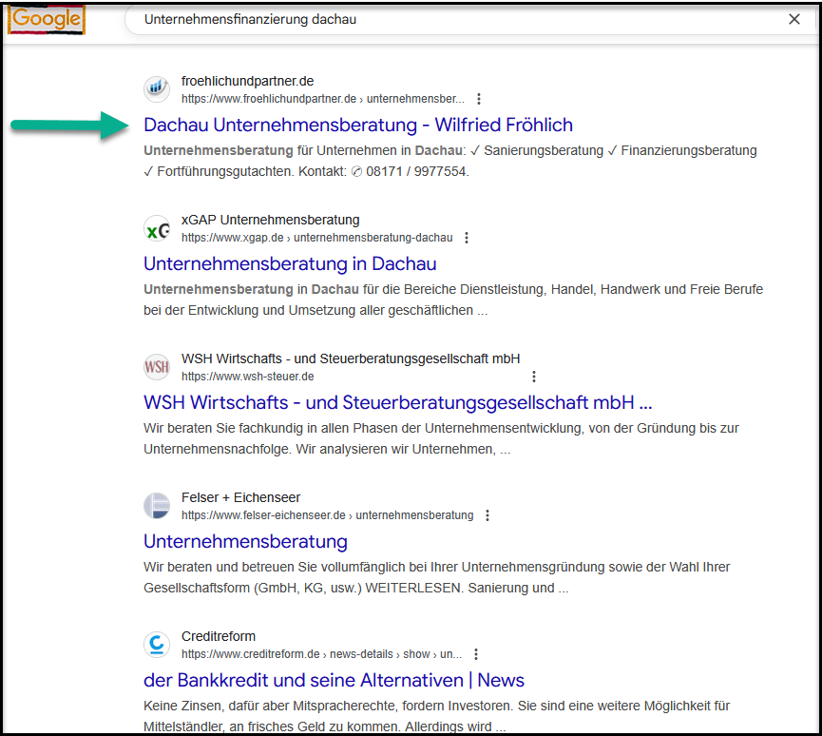The image size is (822, 736).
Task: Open three-dot menu for Creditreform result
Action: (x=476, y=654)
